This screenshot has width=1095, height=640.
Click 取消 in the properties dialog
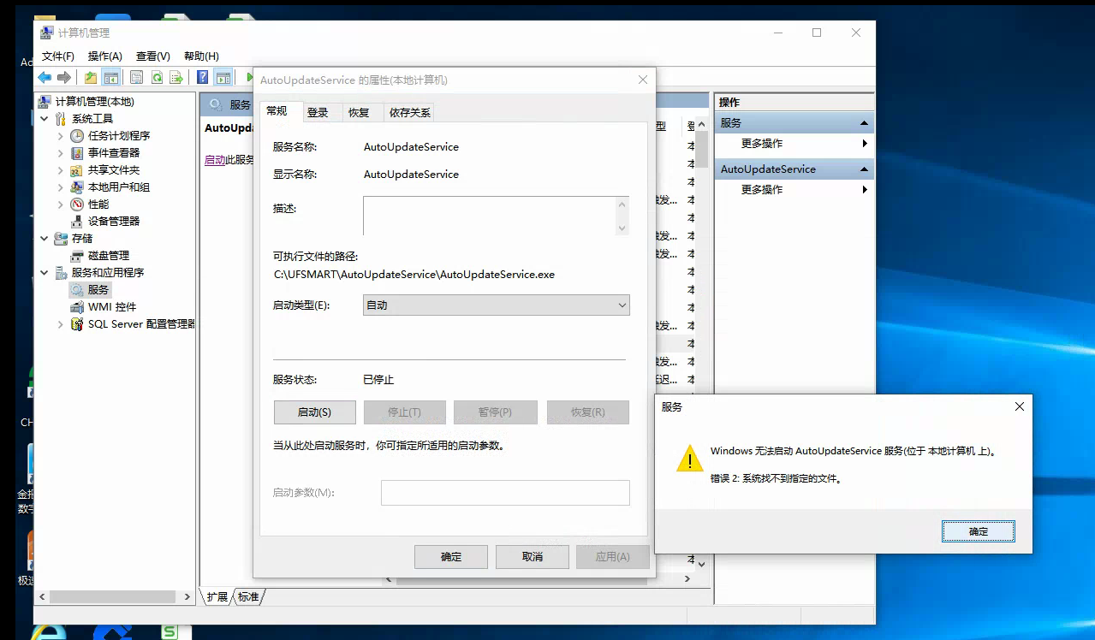[x=533, y=556]
